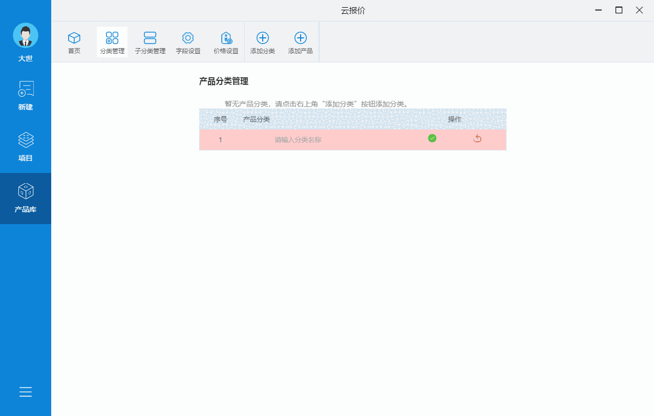Click the green confirm checkmark in the row
The height and width of the screenshot is (416, 654).
coord(432,138)
